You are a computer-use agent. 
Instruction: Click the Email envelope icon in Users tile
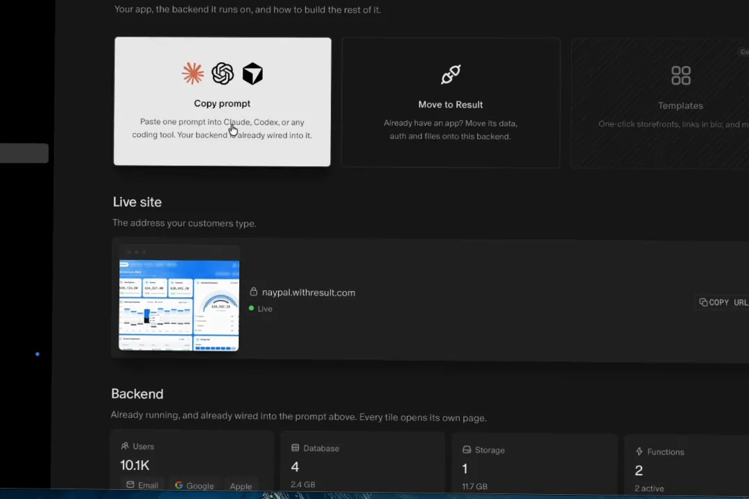[x=130, y=484]
